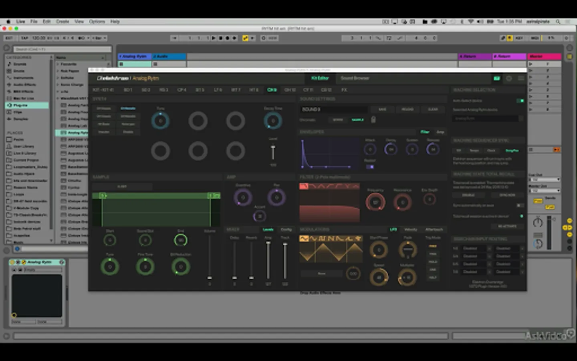
Task: Toggle Sync automatically on save switch
Action: 520,205
